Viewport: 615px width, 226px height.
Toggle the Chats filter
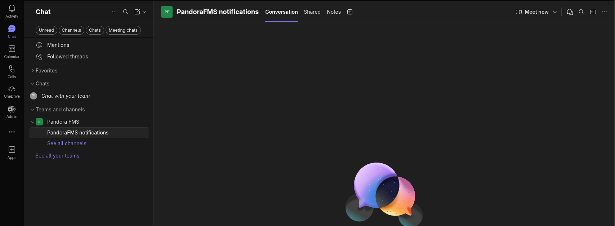point(95,30)
